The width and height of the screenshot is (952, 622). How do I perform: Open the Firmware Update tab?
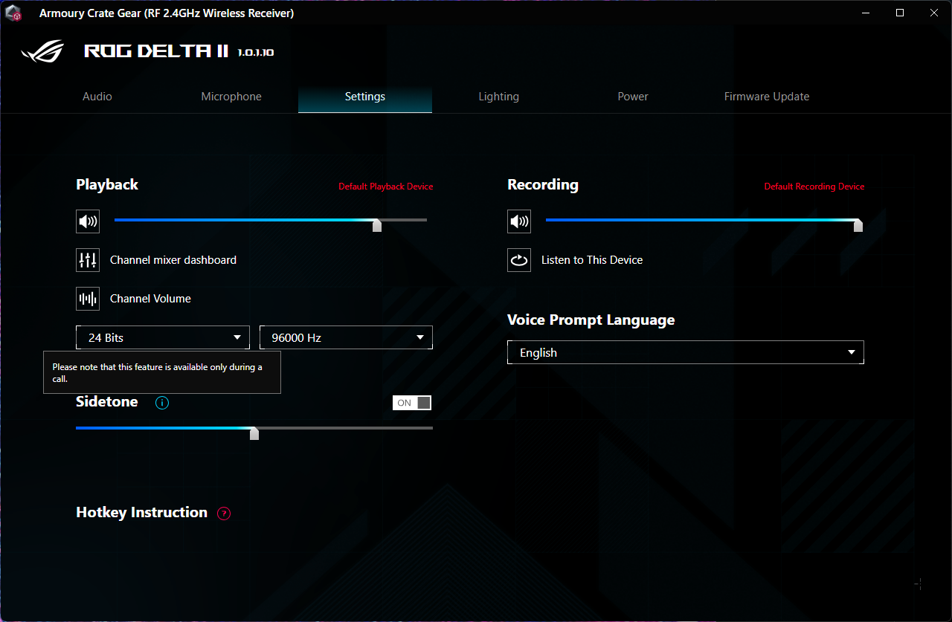coord(767,97)
